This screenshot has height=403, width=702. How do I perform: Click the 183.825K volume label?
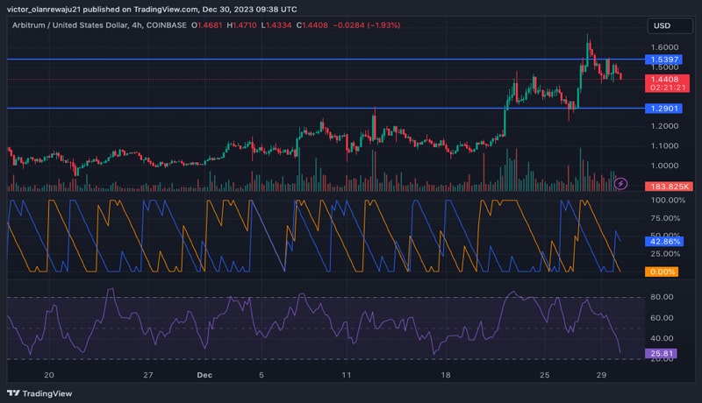(669, 187)
